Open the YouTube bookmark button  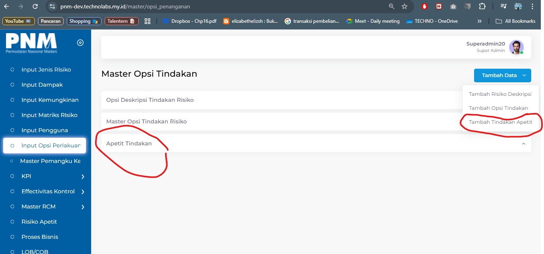coord(18,21)
